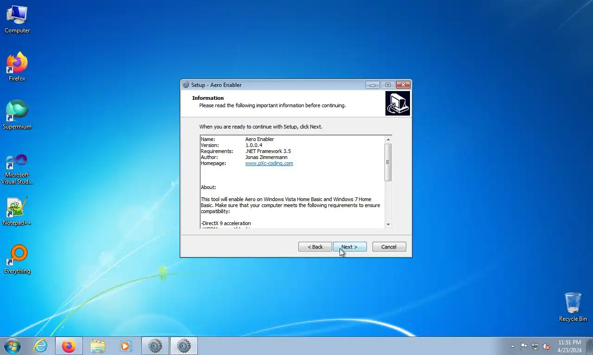
Task: Open the Windows Start menu
Action: (13, 346)
